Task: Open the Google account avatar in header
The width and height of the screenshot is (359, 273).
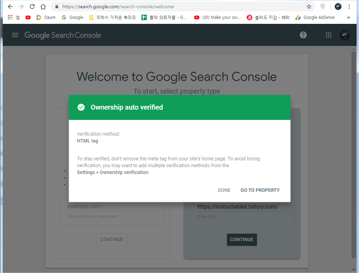Action: [344, 35]
